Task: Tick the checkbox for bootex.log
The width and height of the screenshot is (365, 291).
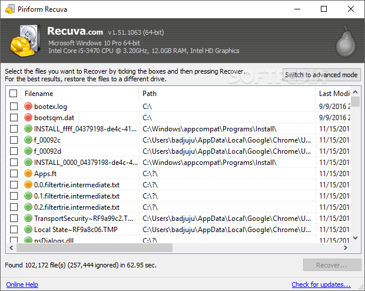Action: pyautogui.click(x=14, y=106)
